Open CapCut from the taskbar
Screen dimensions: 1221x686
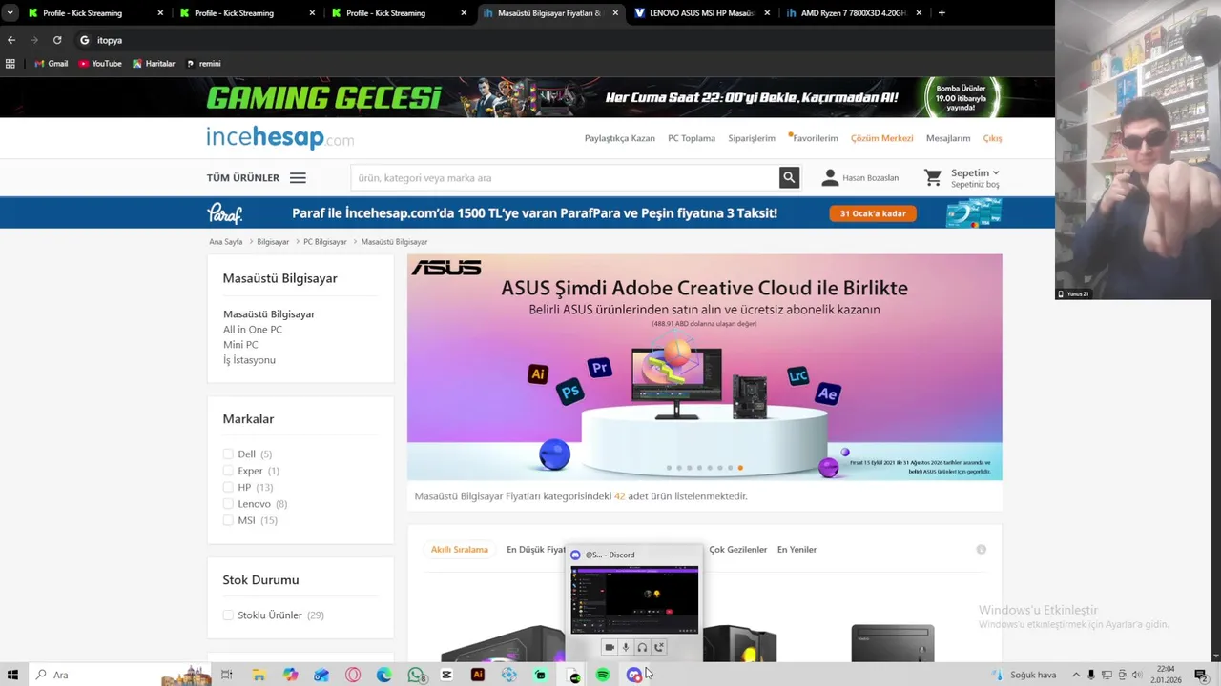tap(446, 675)
